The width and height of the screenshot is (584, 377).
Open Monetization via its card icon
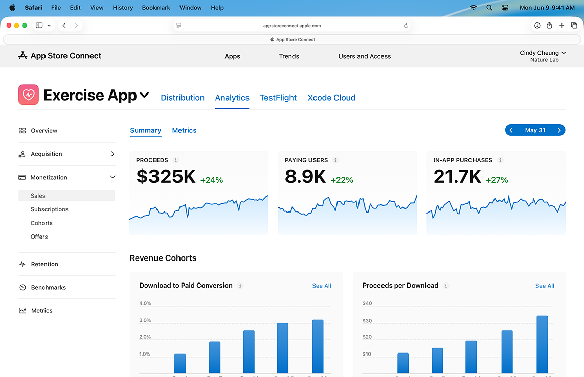coord(22,177)
